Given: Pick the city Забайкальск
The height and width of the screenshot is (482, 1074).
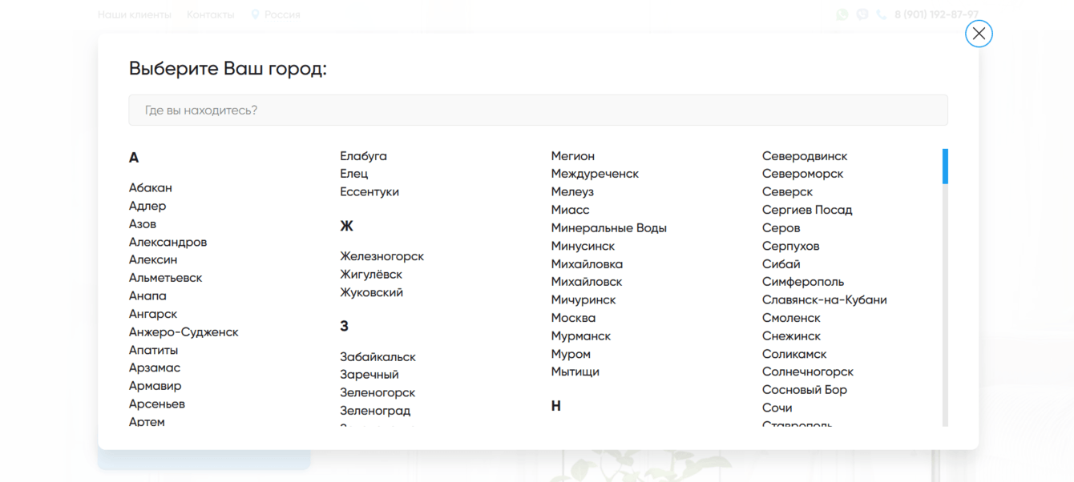Looking at the screenshot, I should pyautogui.click(x=378, y=357).
